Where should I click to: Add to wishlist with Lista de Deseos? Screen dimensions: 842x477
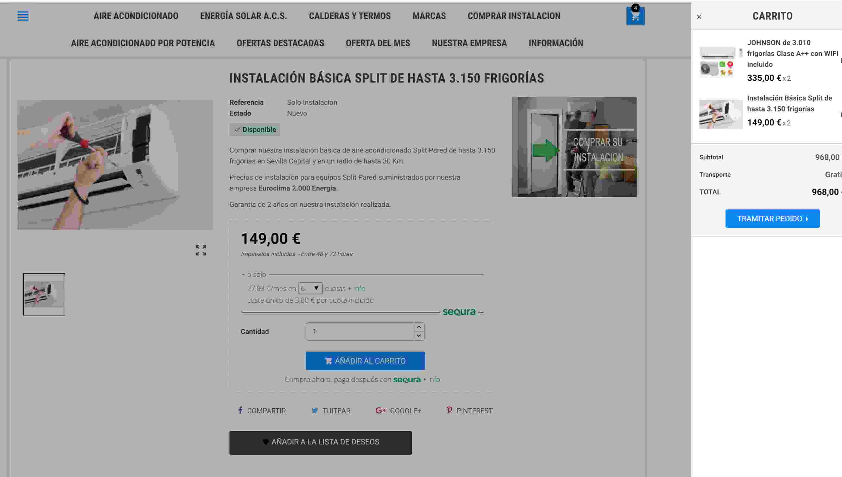tap(320, 443)
